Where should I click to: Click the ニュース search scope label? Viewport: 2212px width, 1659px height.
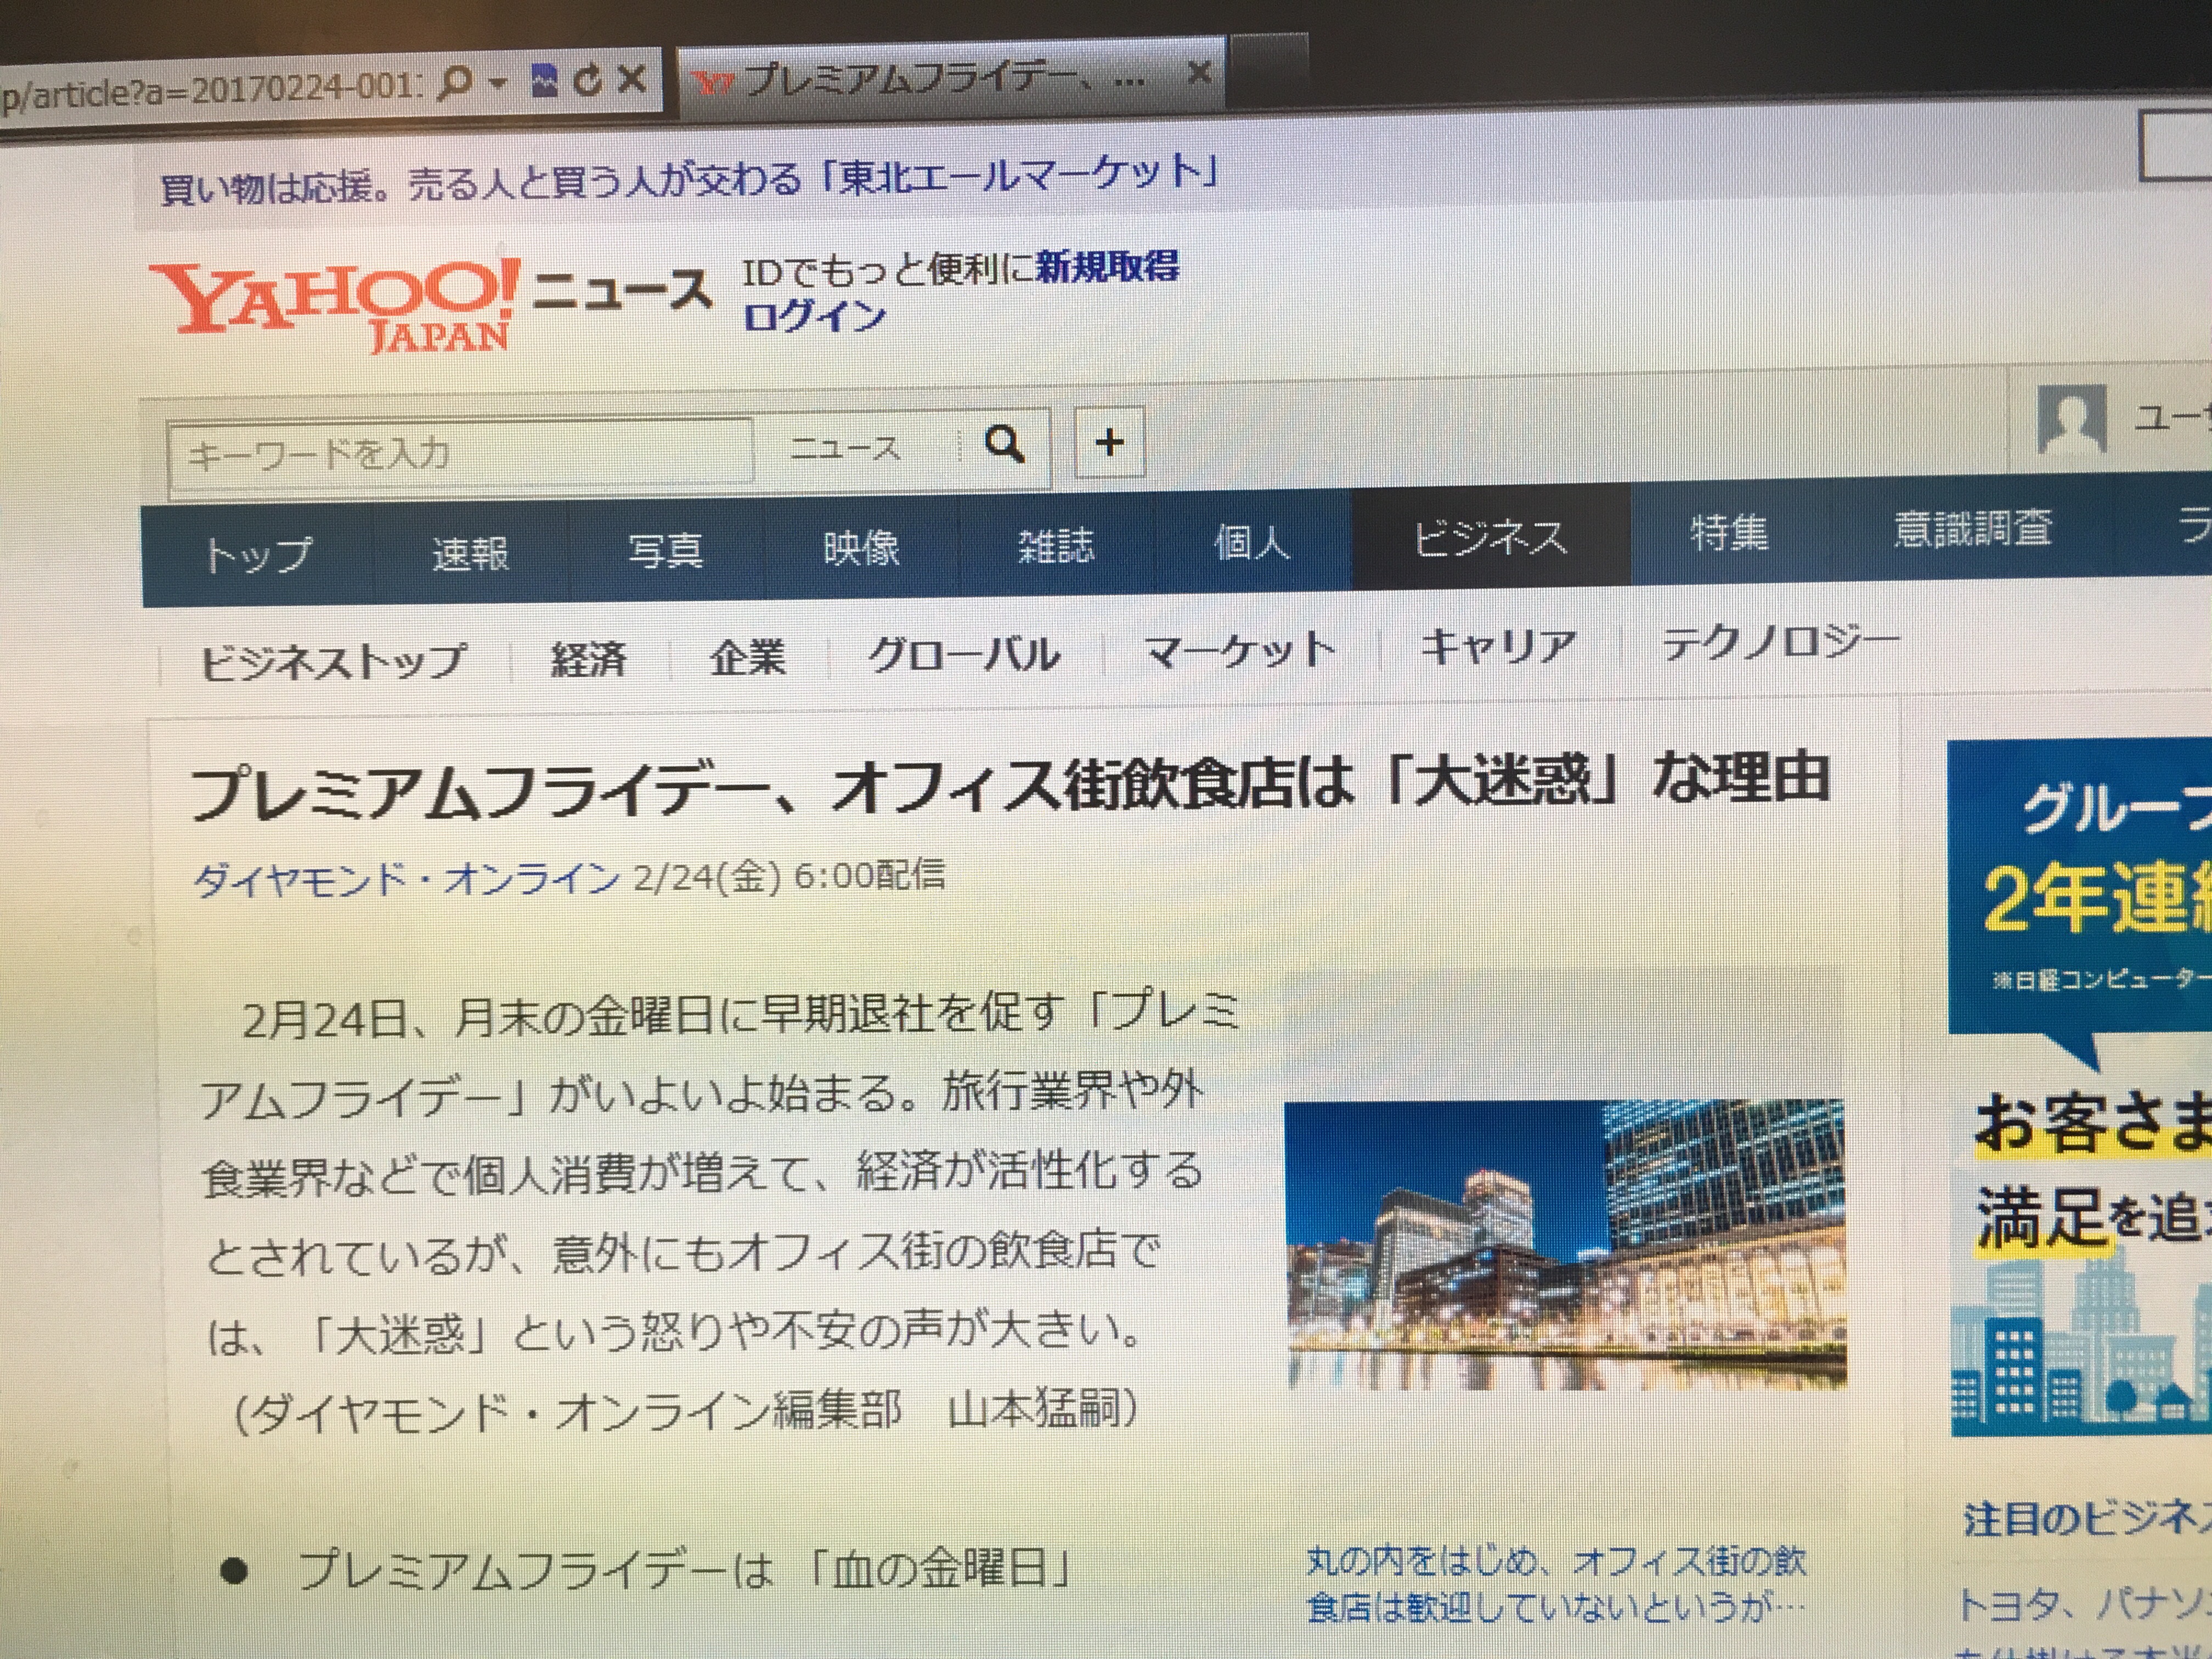845,447
